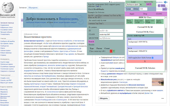Open sidebar link Избранные статьи
Image resolution: width=170 pixels, height=106 pixels.
click(x=6, y=28)
